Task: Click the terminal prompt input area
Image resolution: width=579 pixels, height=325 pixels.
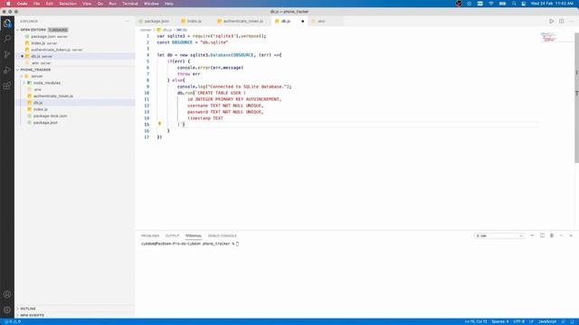Action: pos(237,244)
